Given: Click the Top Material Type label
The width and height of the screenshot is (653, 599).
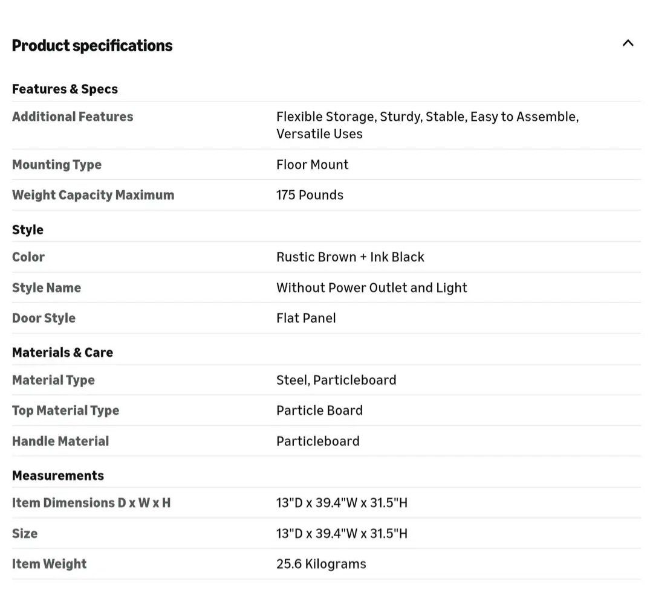Looking at the screenshot, I should [65, 411].
